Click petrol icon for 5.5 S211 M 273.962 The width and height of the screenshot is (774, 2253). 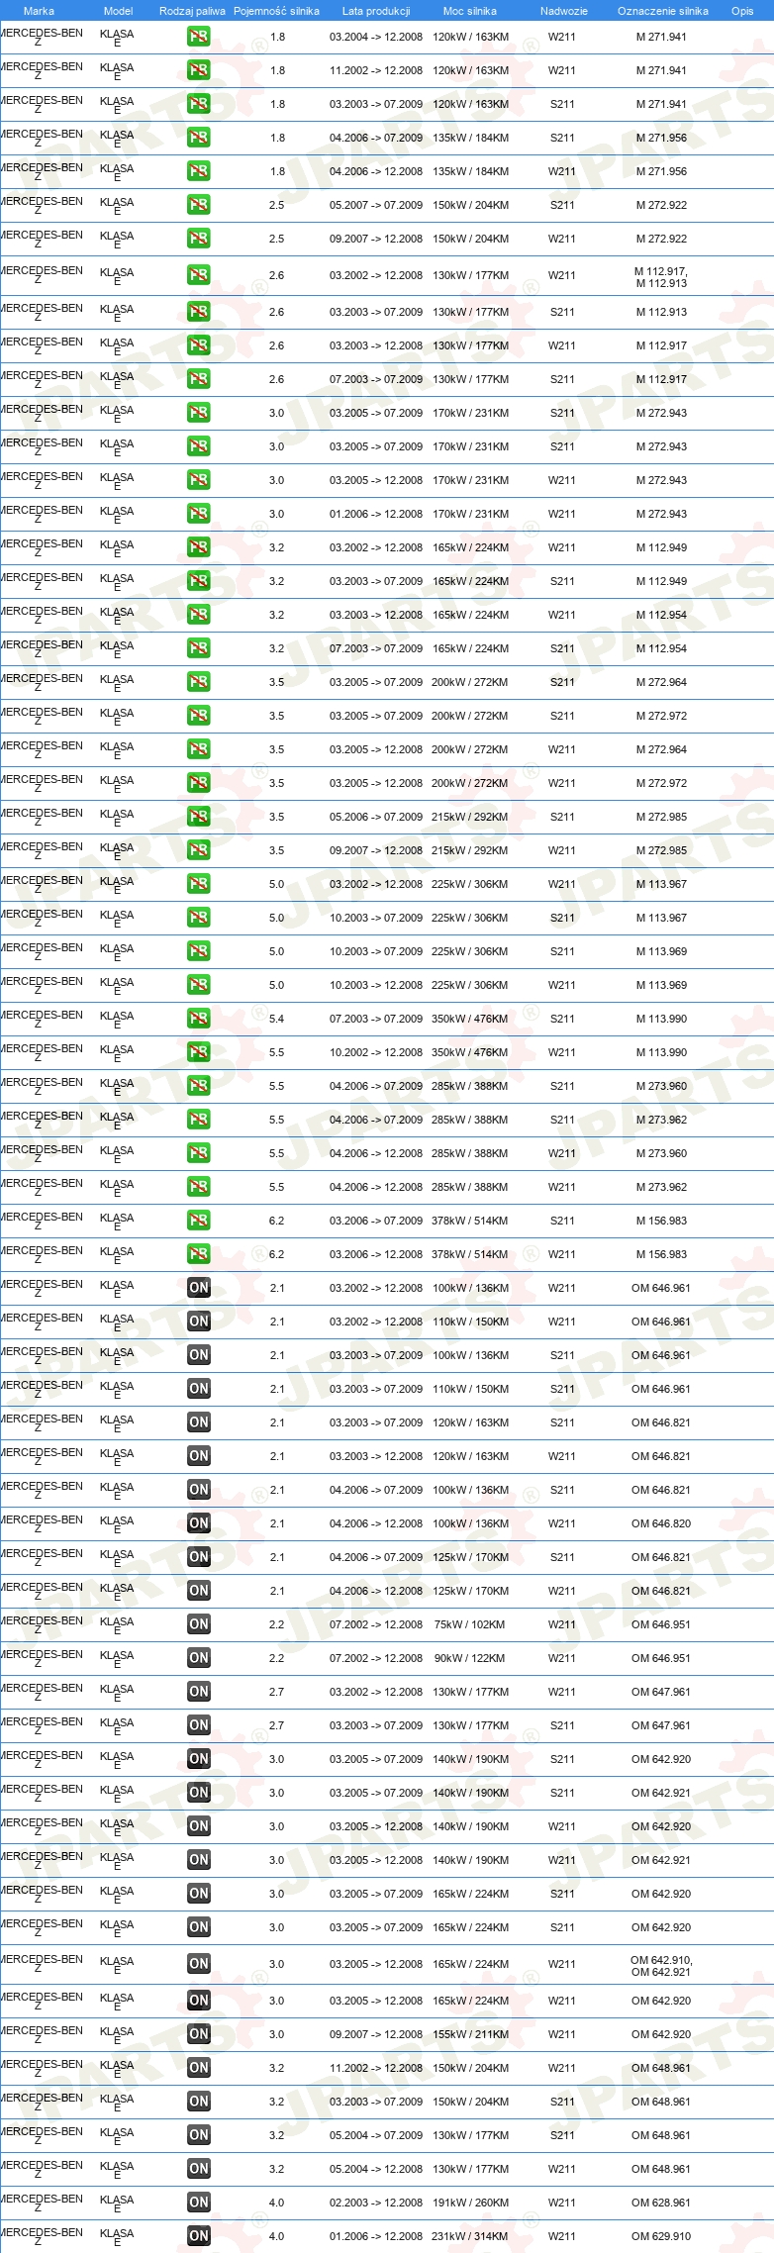click(199, 1120)
